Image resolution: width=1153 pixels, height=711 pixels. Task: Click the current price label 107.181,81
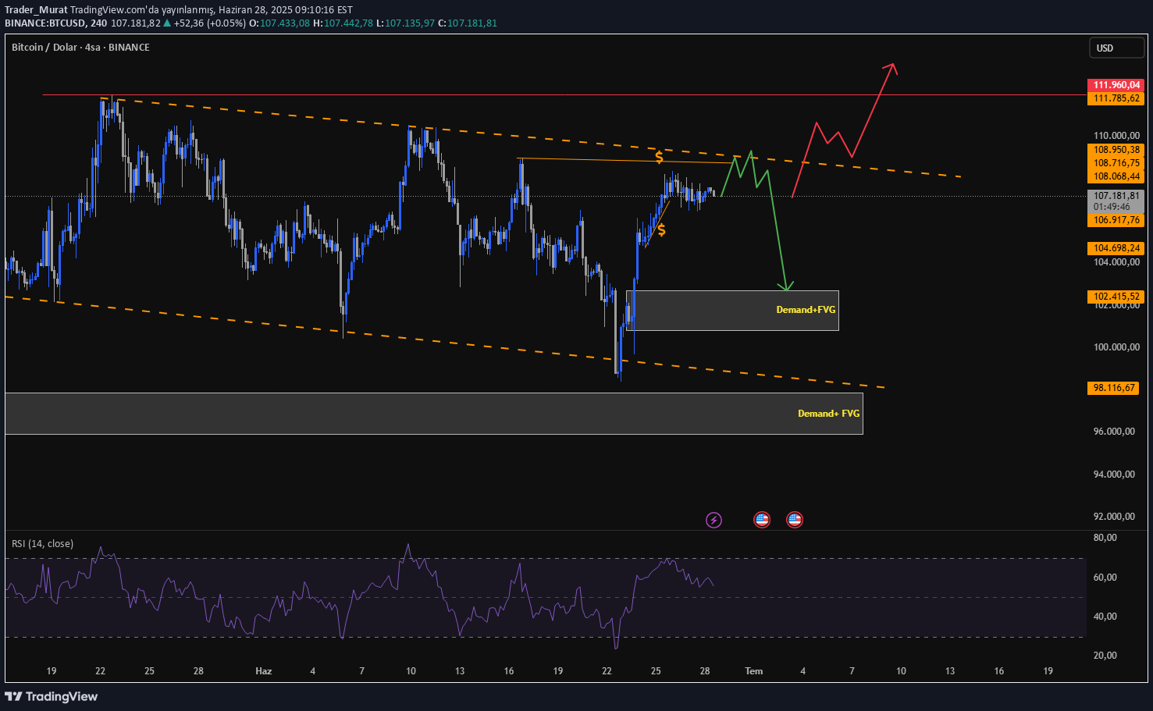point(1116,196)
